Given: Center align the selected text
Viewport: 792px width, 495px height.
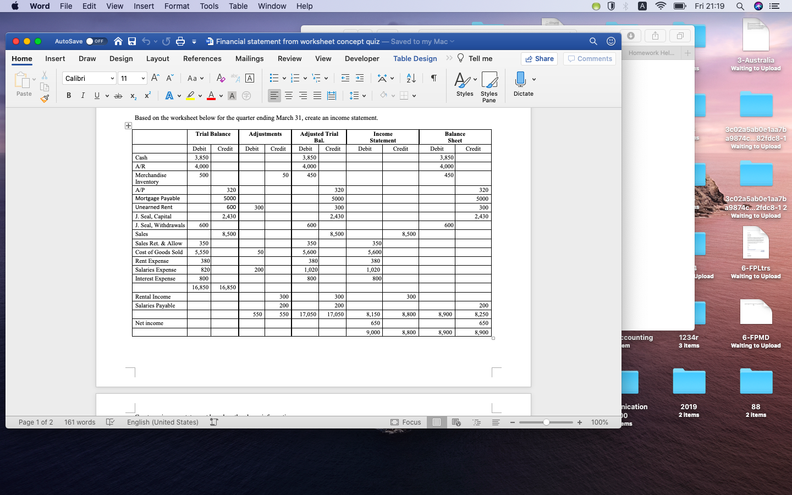Looking at the screenshot, I should (289, 95).
